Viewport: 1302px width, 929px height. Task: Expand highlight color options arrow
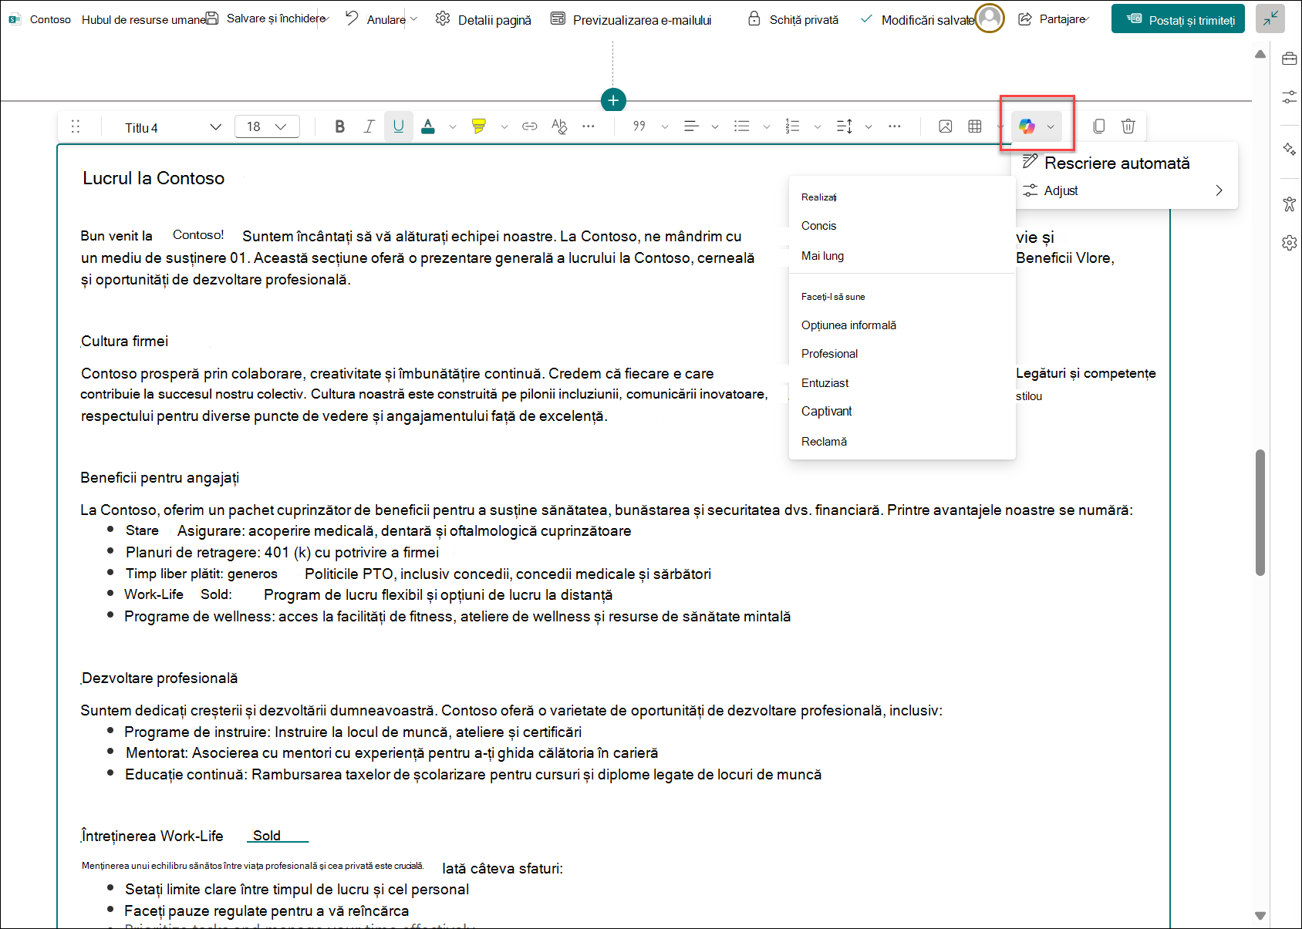coord(504,126)
